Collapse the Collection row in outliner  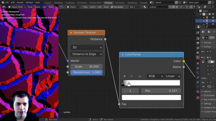click(200, 14)
